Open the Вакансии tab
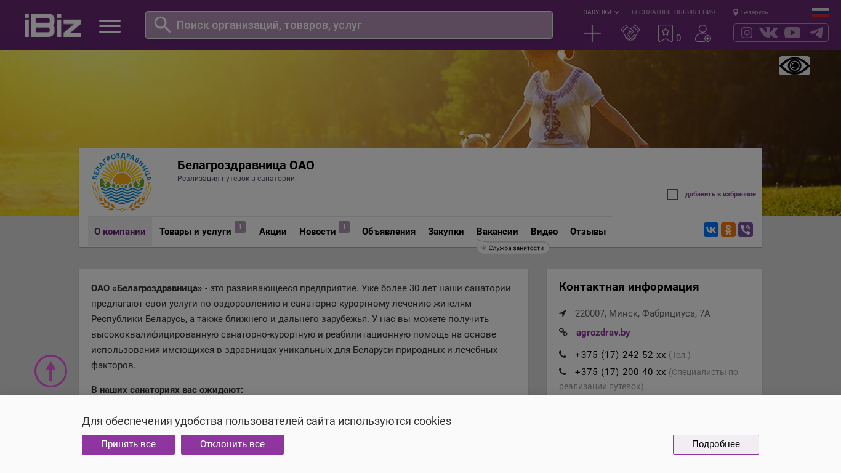841x473 pixels. click(497, 232)
